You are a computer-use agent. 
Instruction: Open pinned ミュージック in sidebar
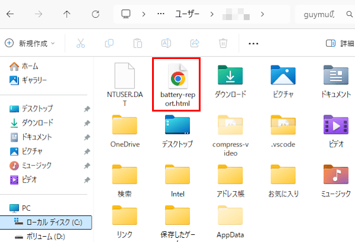coord(31,166)
